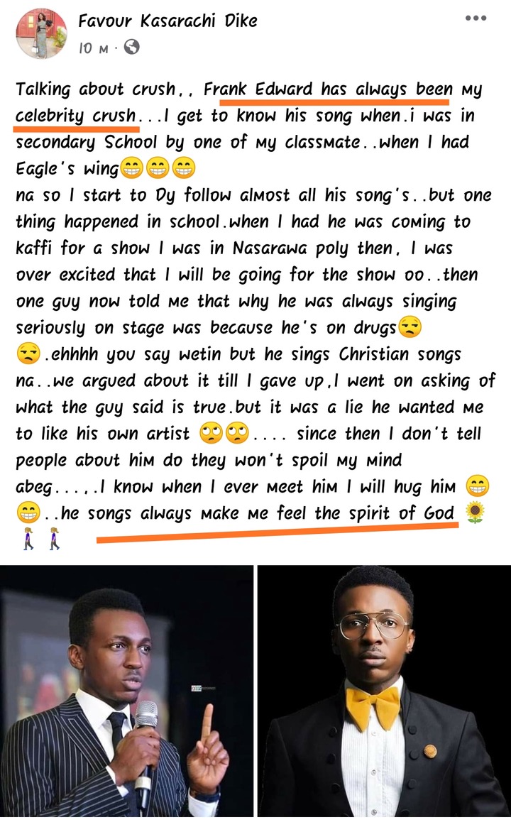Open Favour Kasarachi Dike's profile picture
511x827 pixels.
tap(42, 33)
